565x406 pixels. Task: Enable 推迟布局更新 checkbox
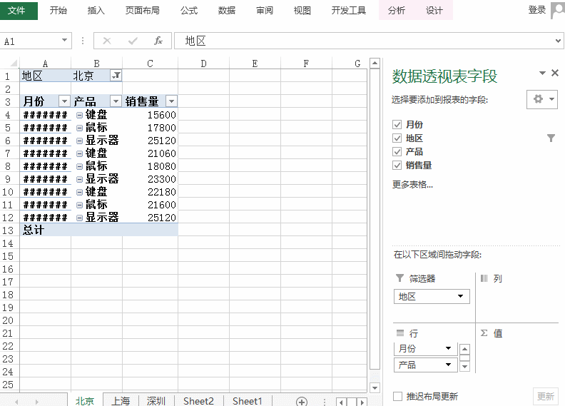pyautogui.click(x=398, y=397)
